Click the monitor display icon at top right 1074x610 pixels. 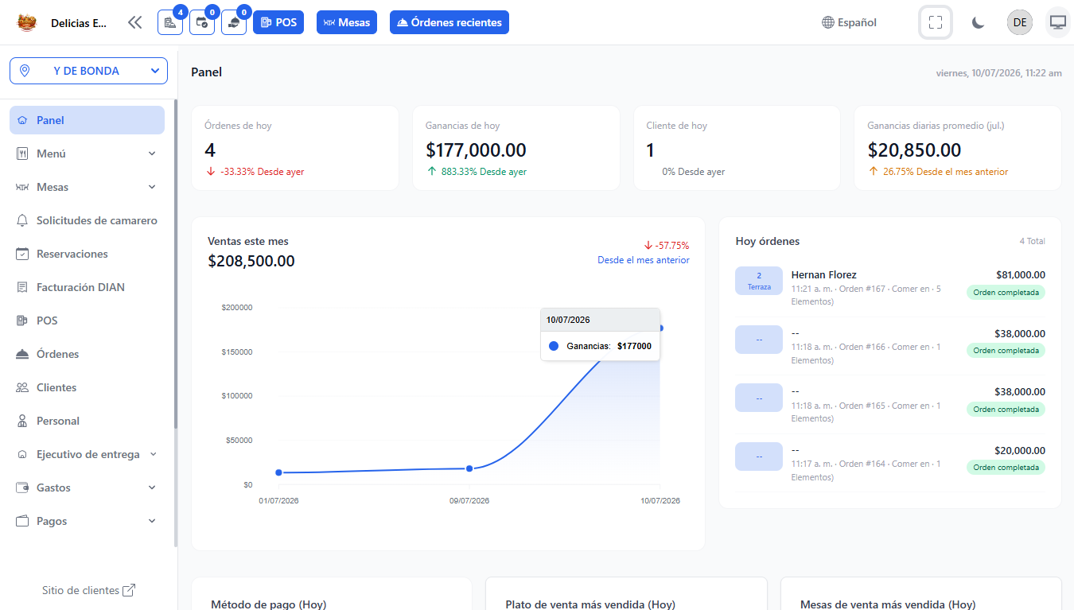coord(1058,22)
